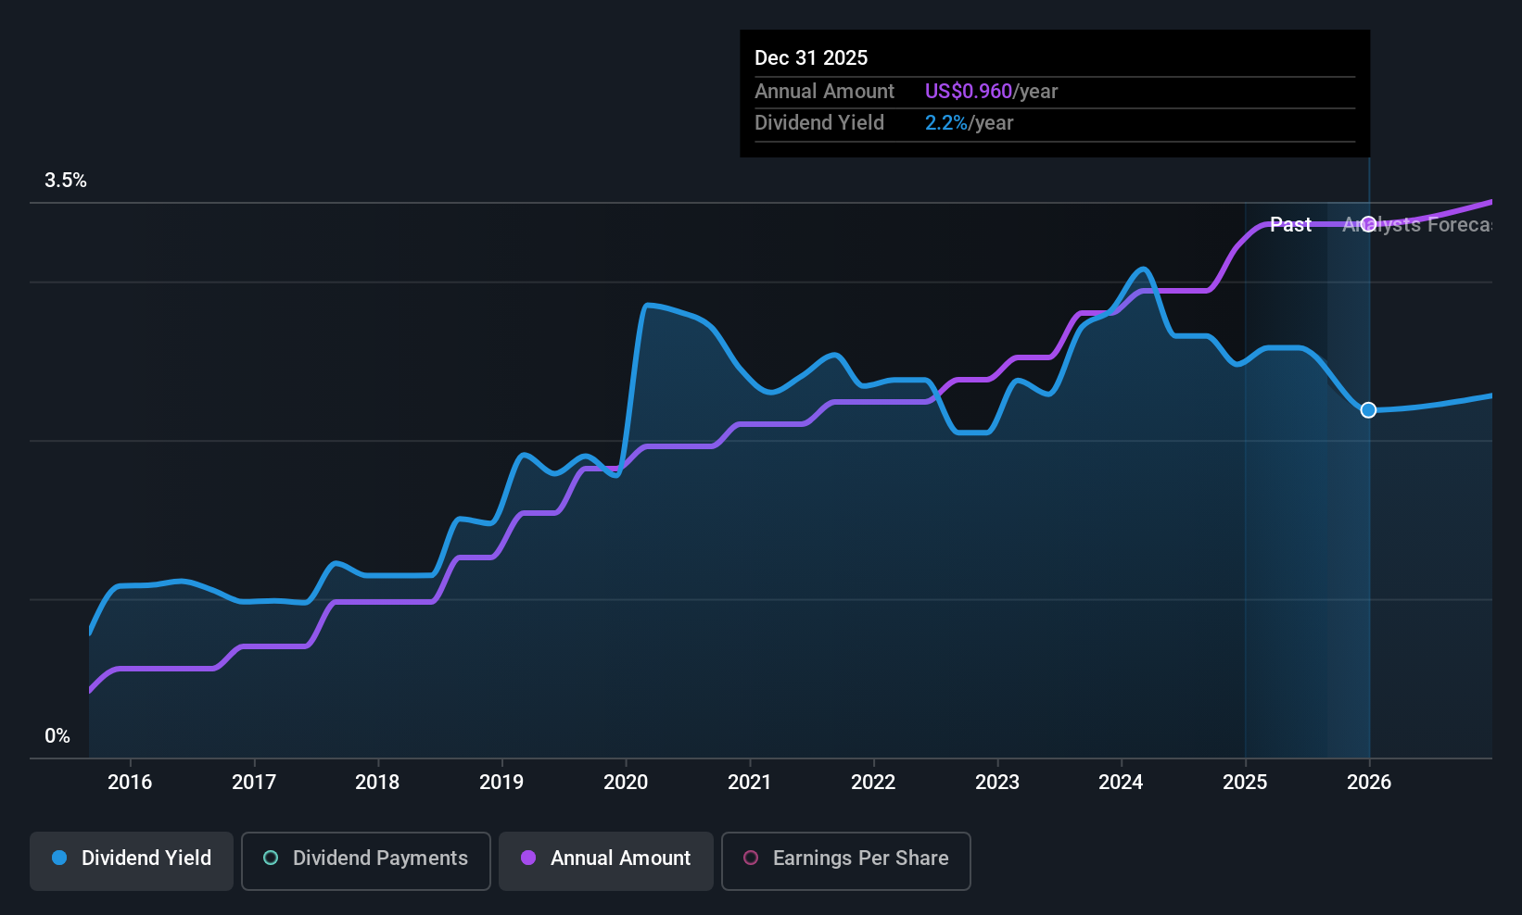The height and width of the screenshot is (915, 1522).
Task: Click the 2021 x-axis label
Action: pyautogui.click(x=750, y=783)
